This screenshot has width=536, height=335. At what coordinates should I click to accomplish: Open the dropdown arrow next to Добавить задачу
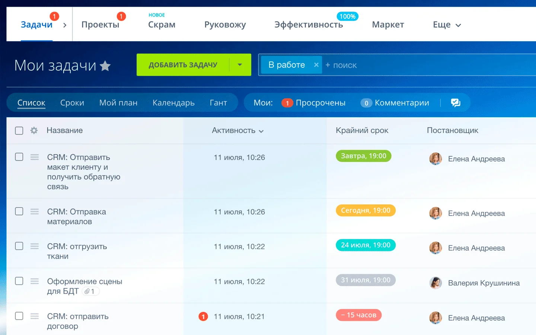tap(240, 65)
